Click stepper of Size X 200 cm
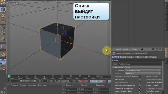Viewport: 168px width, 94px height. 93,89
